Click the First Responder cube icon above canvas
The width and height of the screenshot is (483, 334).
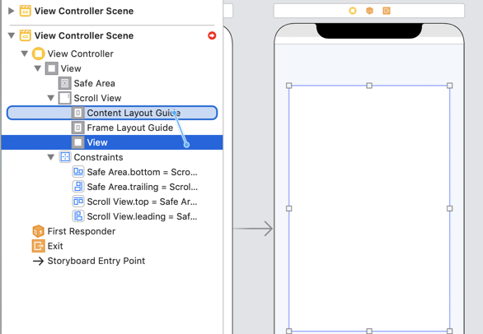click(369, 11)
